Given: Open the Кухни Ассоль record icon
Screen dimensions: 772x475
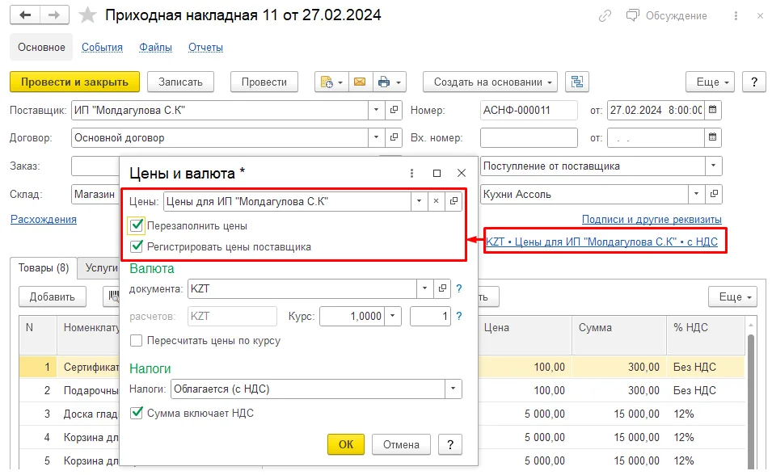Looking at the screenshot, I should 714,195.
